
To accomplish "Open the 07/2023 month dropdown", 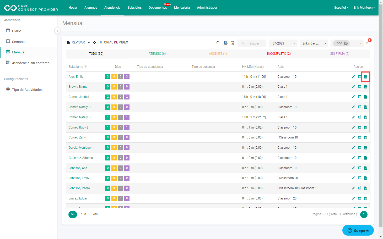I will click(283, 43).
